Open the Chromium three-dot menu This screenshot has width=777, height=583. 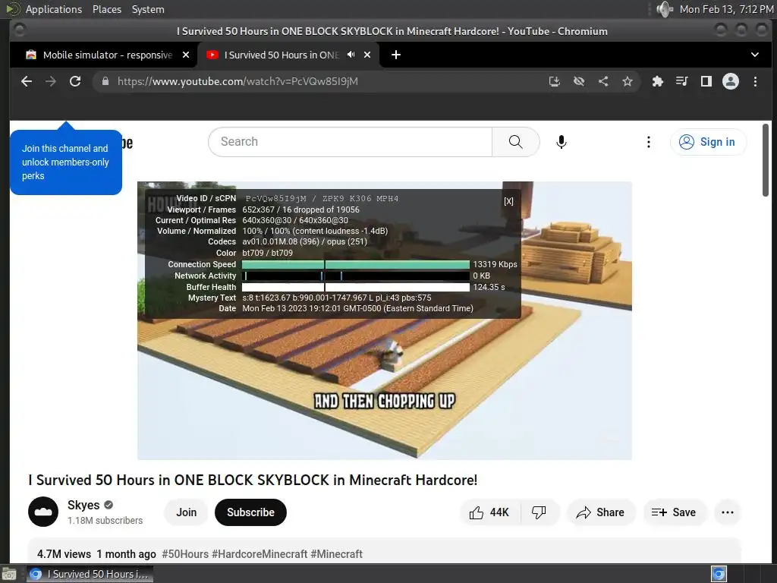(755, 81)
